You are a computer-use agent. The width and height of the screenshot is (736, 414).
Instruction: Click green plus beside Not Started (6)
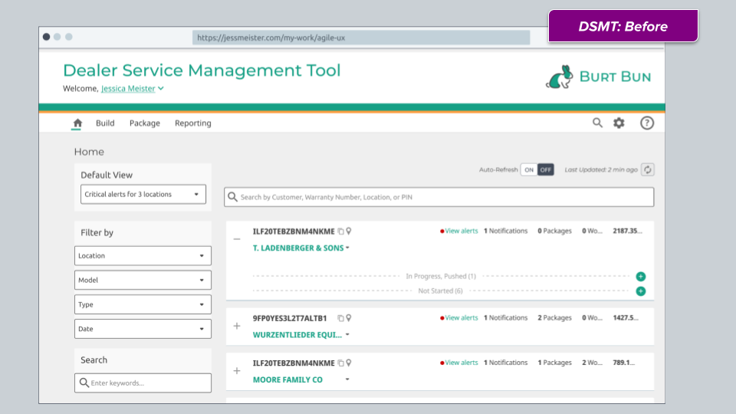[x=641, y=291]
